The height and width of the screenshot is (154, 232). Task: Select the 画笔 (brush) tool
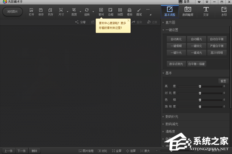[139, 12]
